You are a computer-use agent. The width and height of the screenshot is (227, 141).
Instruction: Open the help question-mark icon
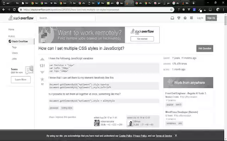pos(185,18)
